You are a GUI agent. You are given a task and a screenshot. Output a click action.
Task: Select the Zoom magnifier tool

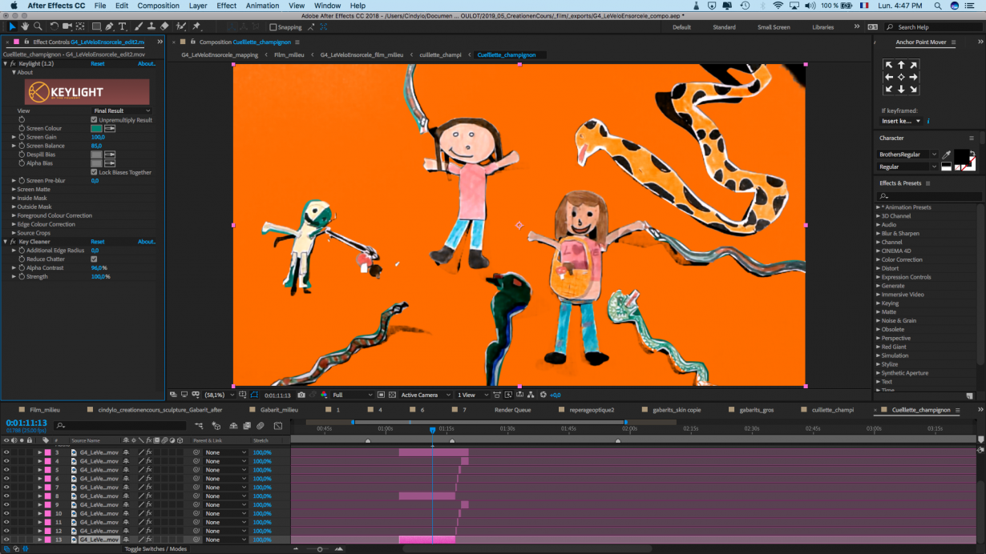pyautogui.click(x=38, y=26)
